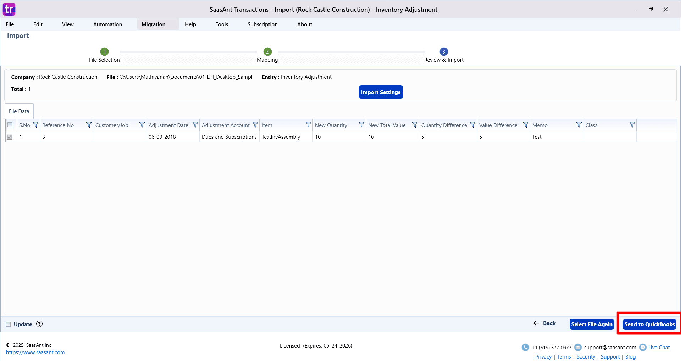This screenshot has width=681, height=361.
Task: Click the empty Class cell in row 1
Action: coord(610,137)
